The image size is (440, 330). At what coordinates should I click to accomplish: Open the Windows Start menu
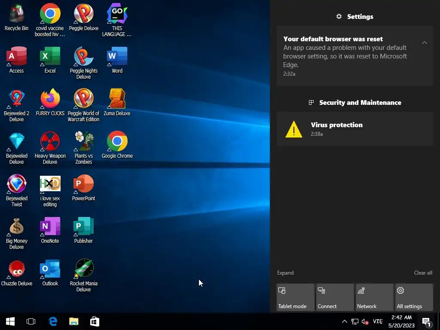pyautogui.click(x=10, y=321)
